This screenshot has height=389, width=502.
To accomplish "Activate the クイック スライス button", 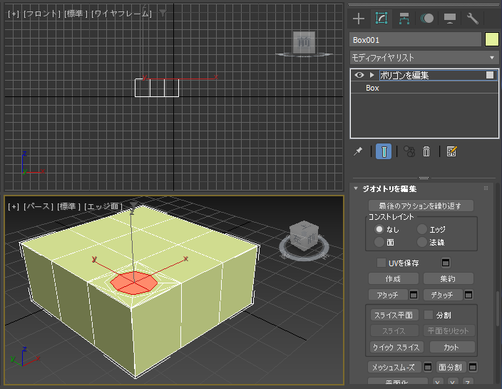I will (x=396, y=347).
